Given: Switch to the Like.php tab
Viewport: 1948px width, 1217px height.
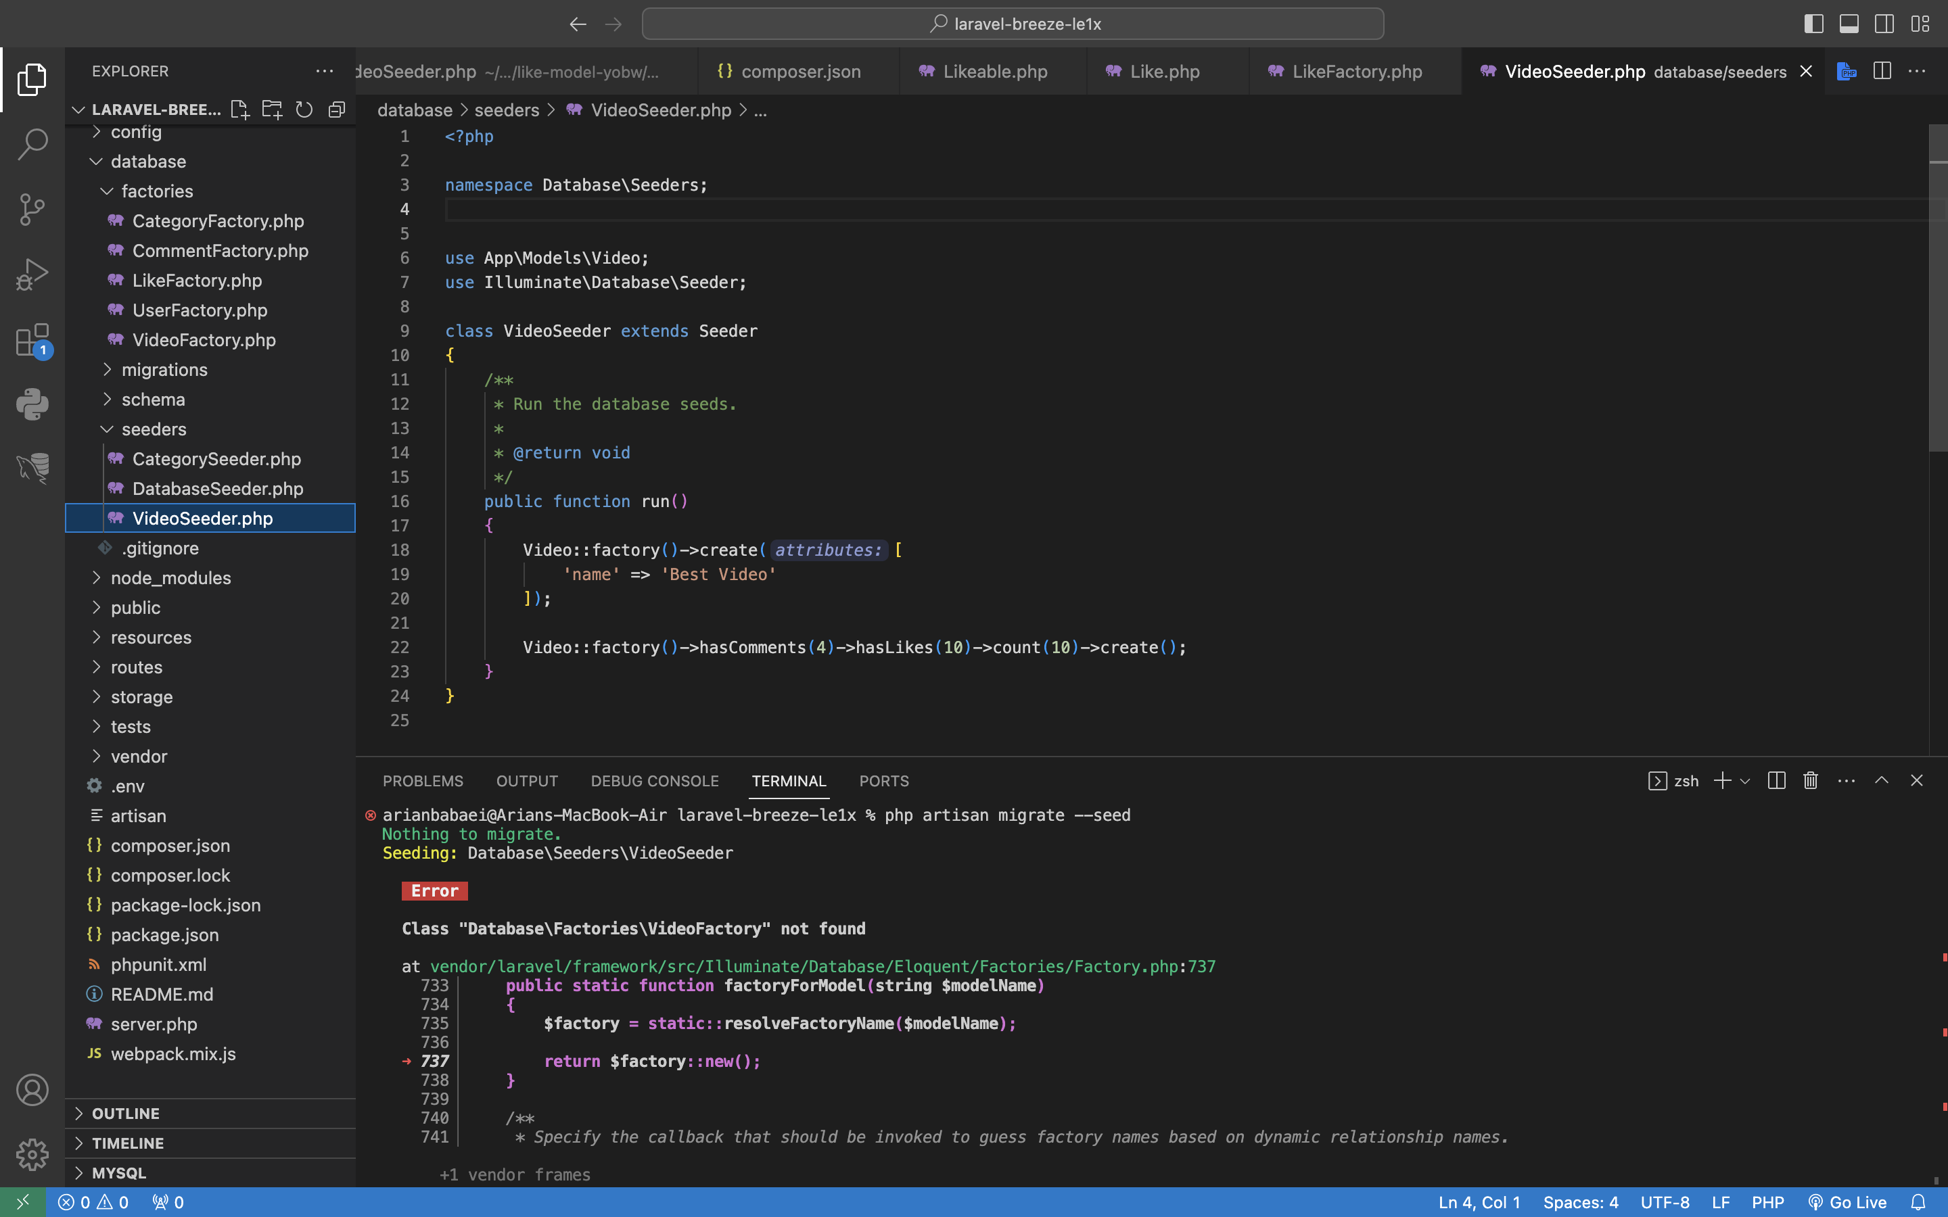Looking at the screenshot, I should (1167, 71).
